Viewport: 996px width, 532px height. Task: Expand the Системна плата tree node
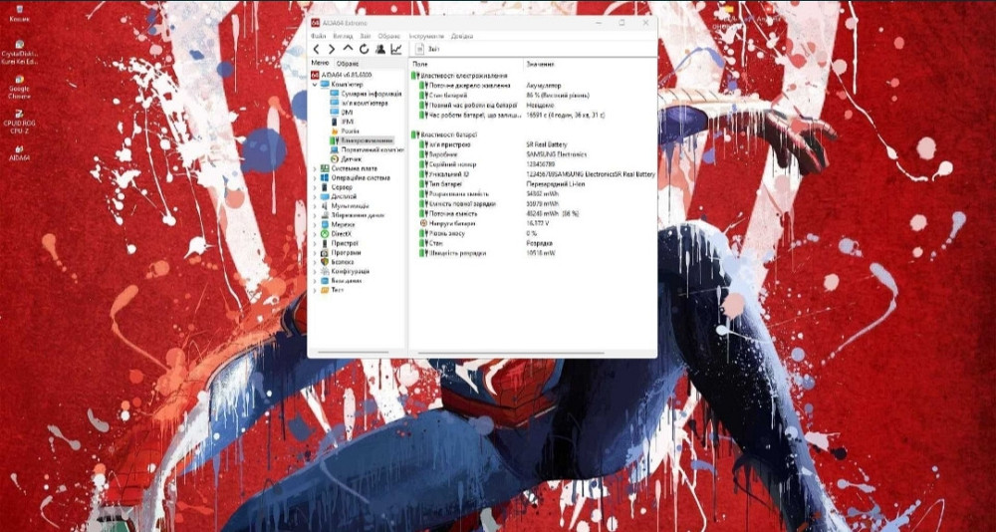315,168
